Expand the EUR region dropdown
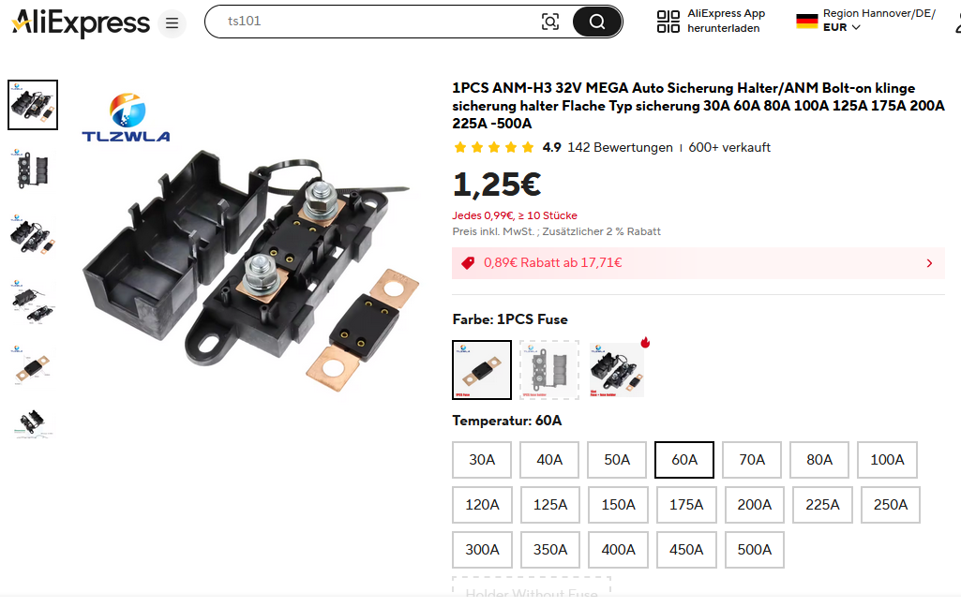Screen dimensions: 961x607 [x=842, y=27]
